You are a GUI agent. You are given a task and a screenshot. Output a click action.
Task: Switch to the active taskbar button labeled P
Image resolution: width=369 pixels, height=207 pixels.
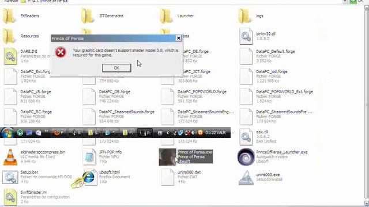click(145, 133)
